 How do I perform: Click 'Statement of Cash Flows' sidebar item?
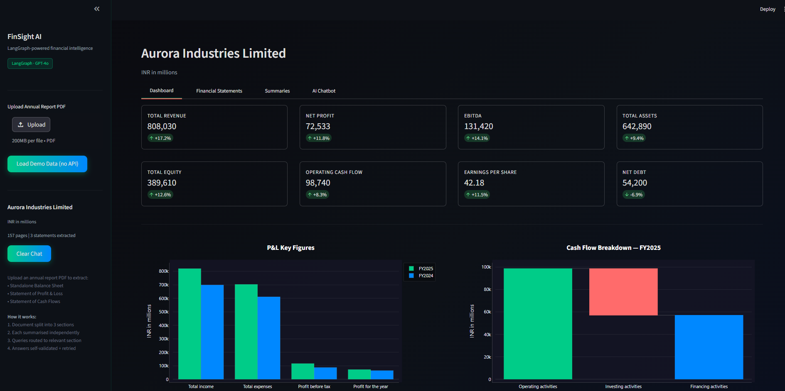point(35,301)
